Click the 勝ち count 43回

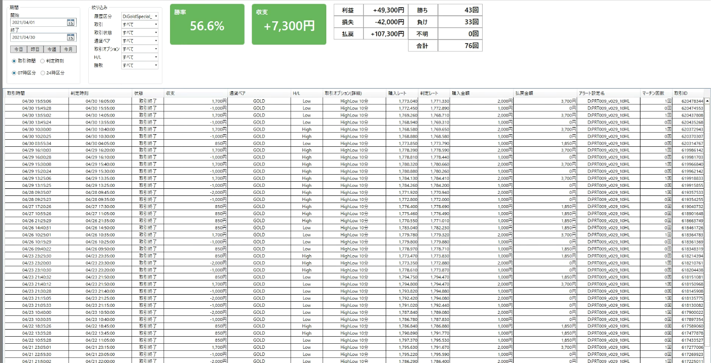(x=460, y=10)
